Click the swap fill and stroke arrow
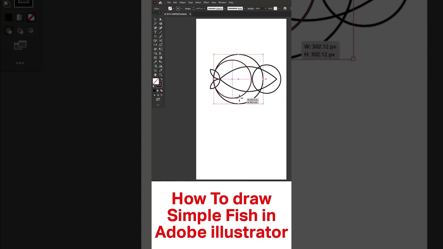The image size is (443, 249). 162,79
